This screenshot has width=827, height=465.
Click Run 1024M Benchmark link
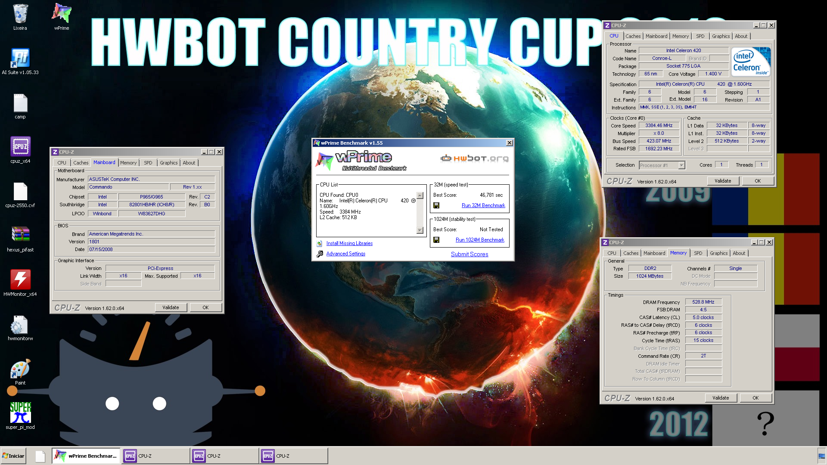480,240
